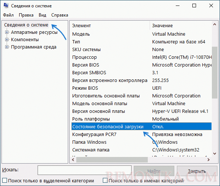Enable Поиск только в выделенной категории checkbox
Screen dimensions: 220x186
click(5, 180)
